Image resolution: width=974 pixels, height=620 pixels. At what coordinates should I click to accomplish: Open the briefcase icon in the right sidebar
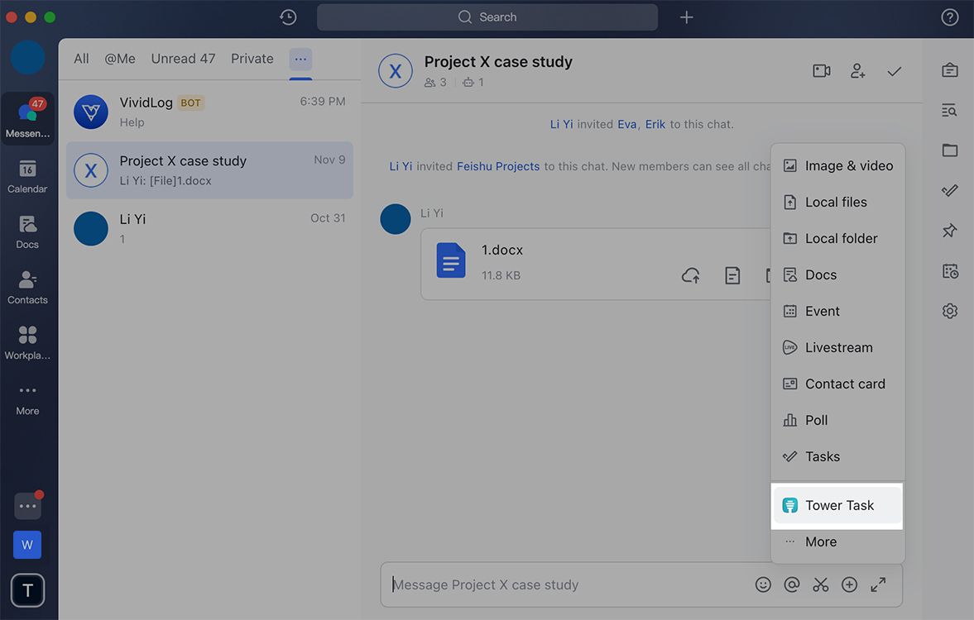coord(949,70)
